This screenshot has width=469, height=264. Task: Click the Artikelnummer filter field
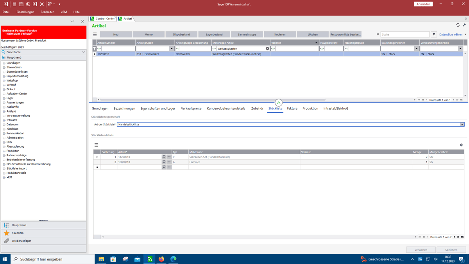[x=116, y=49]
